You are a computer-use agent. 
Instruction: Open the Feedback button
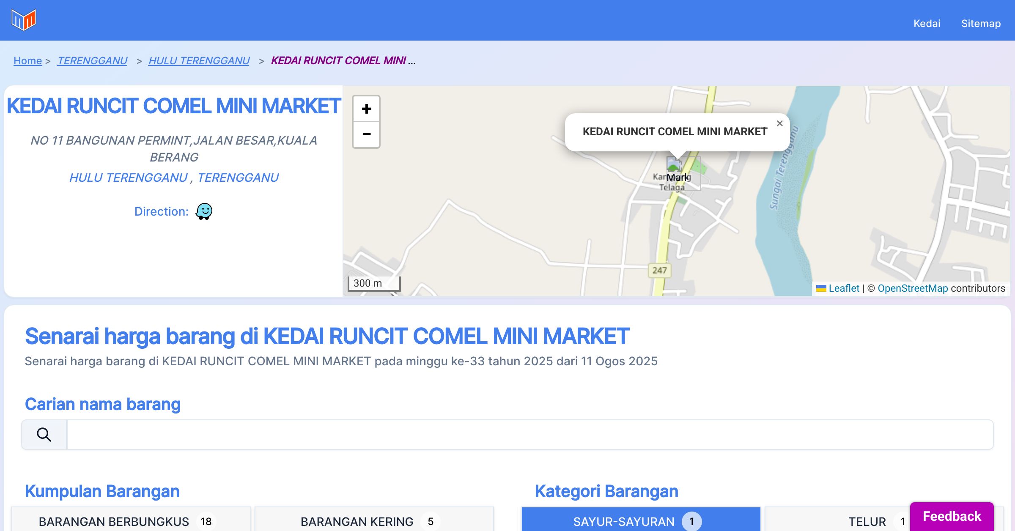tap(952, 516)
